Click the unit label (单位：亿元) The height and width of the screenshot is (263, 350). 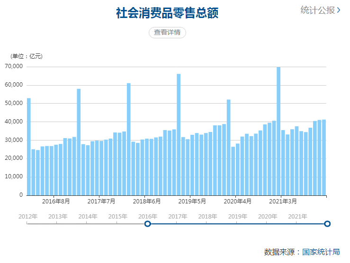[x=27, y=56]
